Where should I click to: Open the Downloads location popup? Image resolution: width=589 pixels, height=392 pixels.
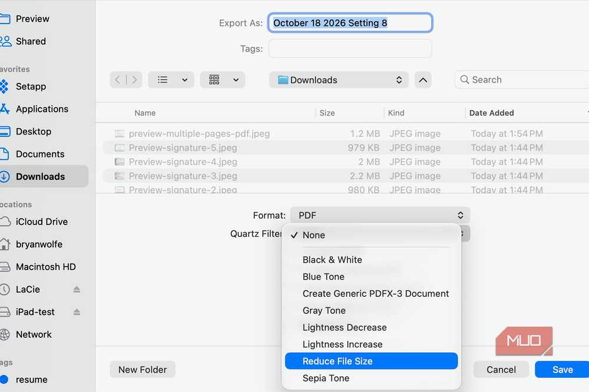pyautogui.click(x=339, y=80)
